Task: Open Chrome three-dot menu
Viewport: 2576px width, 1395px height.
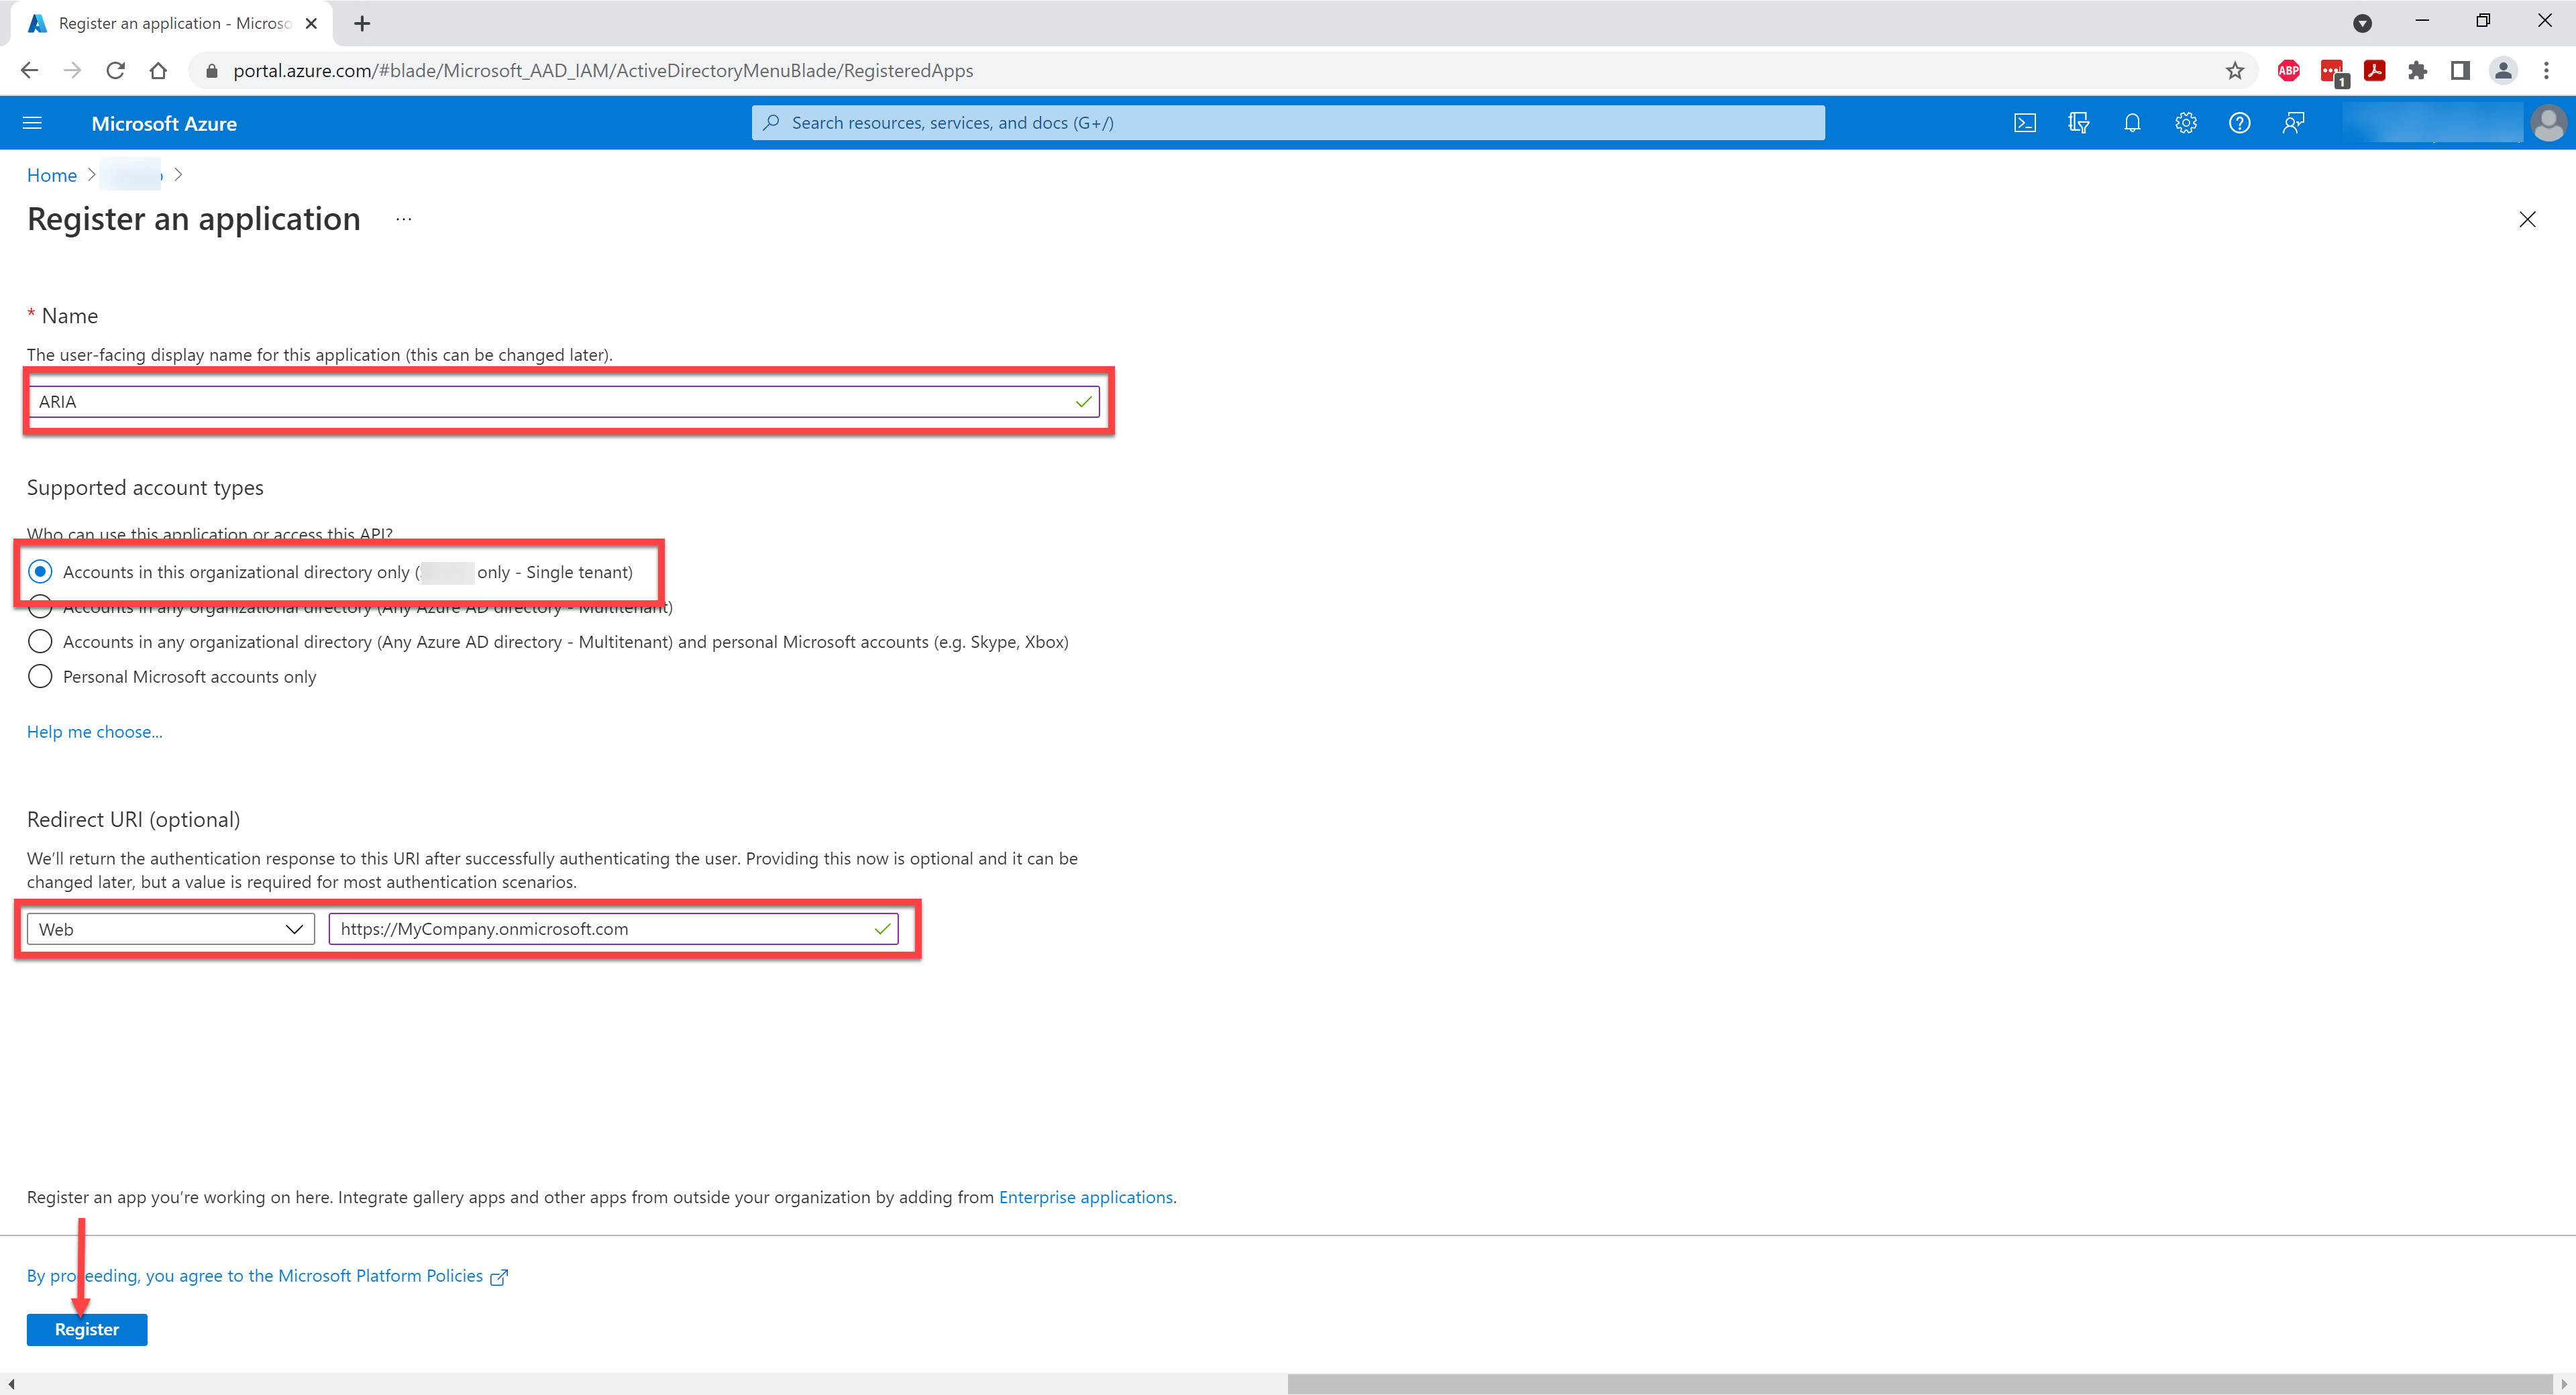Action: point(2545,71)
